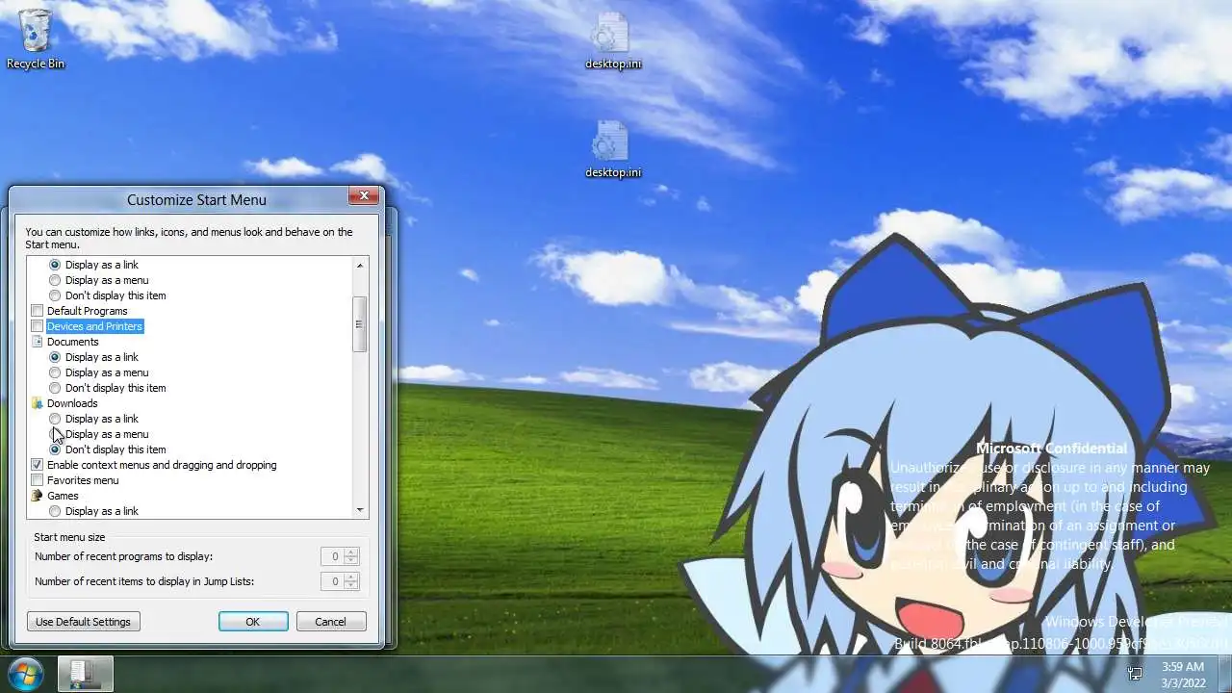The width and height of the screenshot is (1232, 693).
Task: Confirm the dialog with OK
Action: (252, 622)
